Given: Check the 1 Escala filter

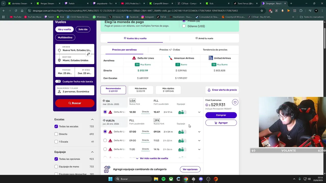Looking at the screenshot, I should pyautogui.click(x=56, y=142).
